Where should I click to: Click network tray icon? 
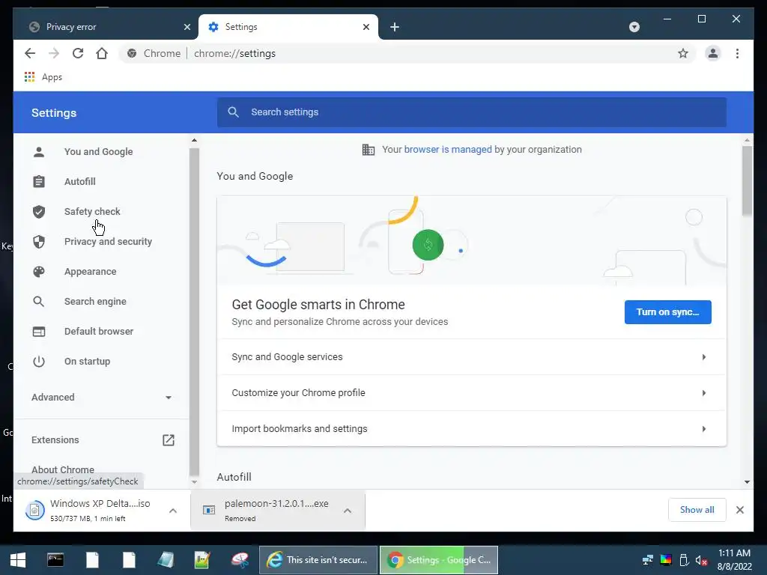[648, 560]
